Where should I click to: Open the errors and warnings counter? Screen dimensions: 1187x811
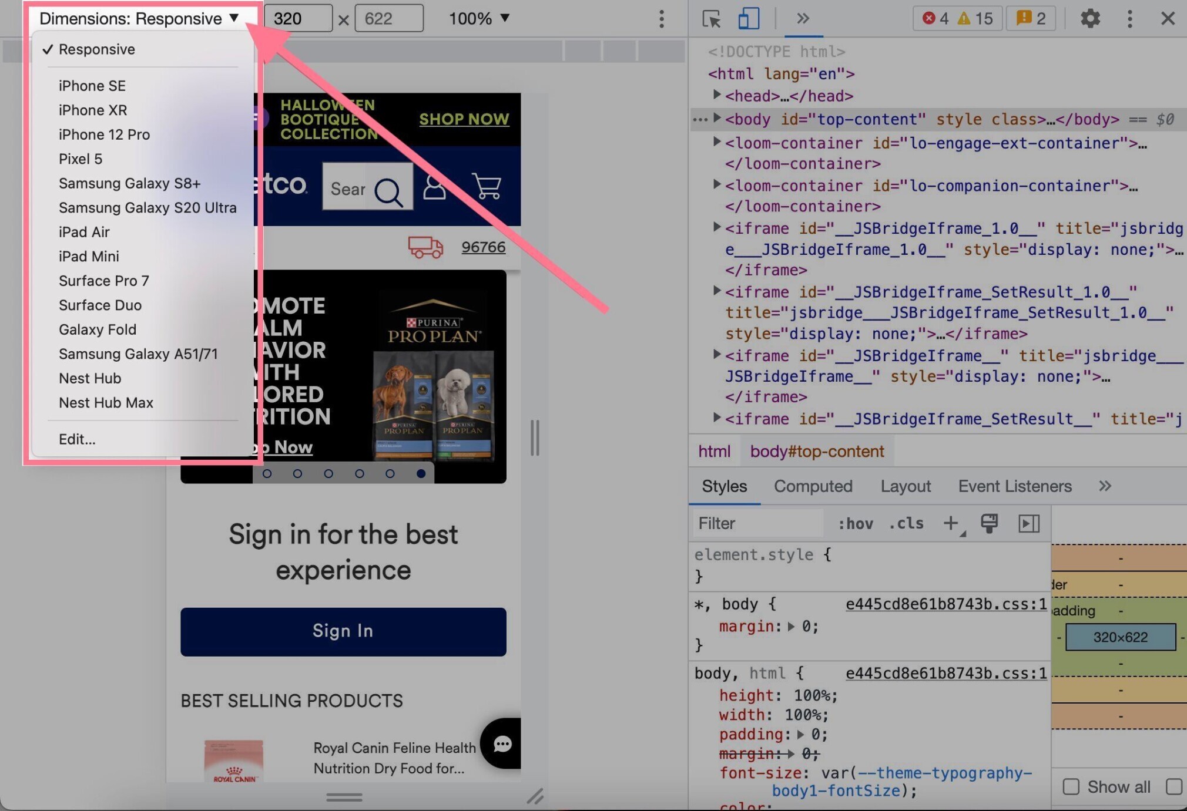click(957, 18)
